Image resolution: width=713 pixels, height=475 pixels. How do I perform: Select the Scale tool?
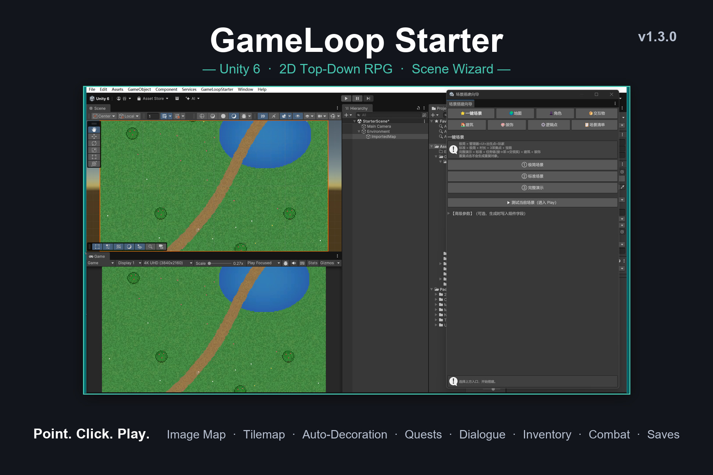tap(94, 150)
